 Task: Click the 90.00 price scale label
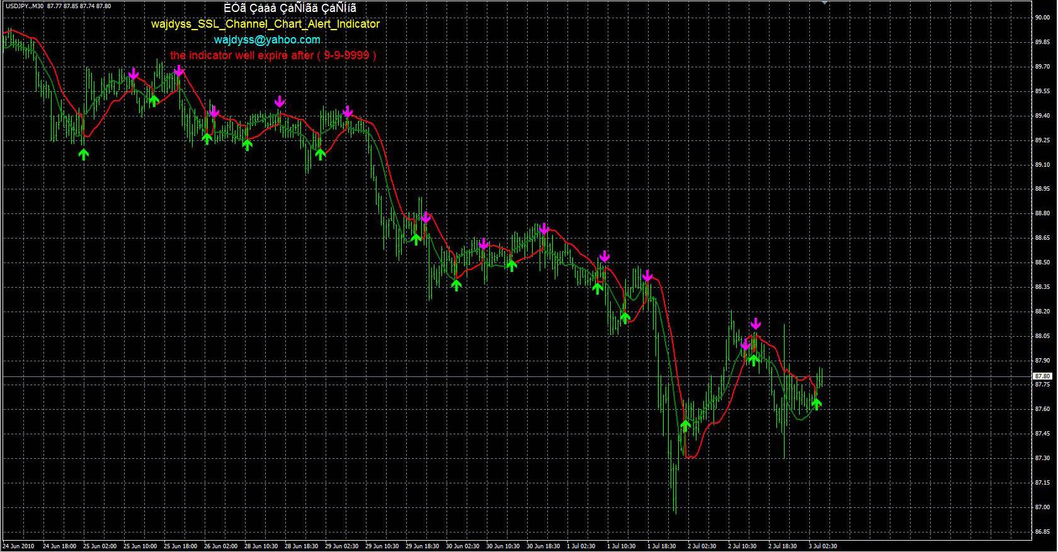[x=1042, y=18]
